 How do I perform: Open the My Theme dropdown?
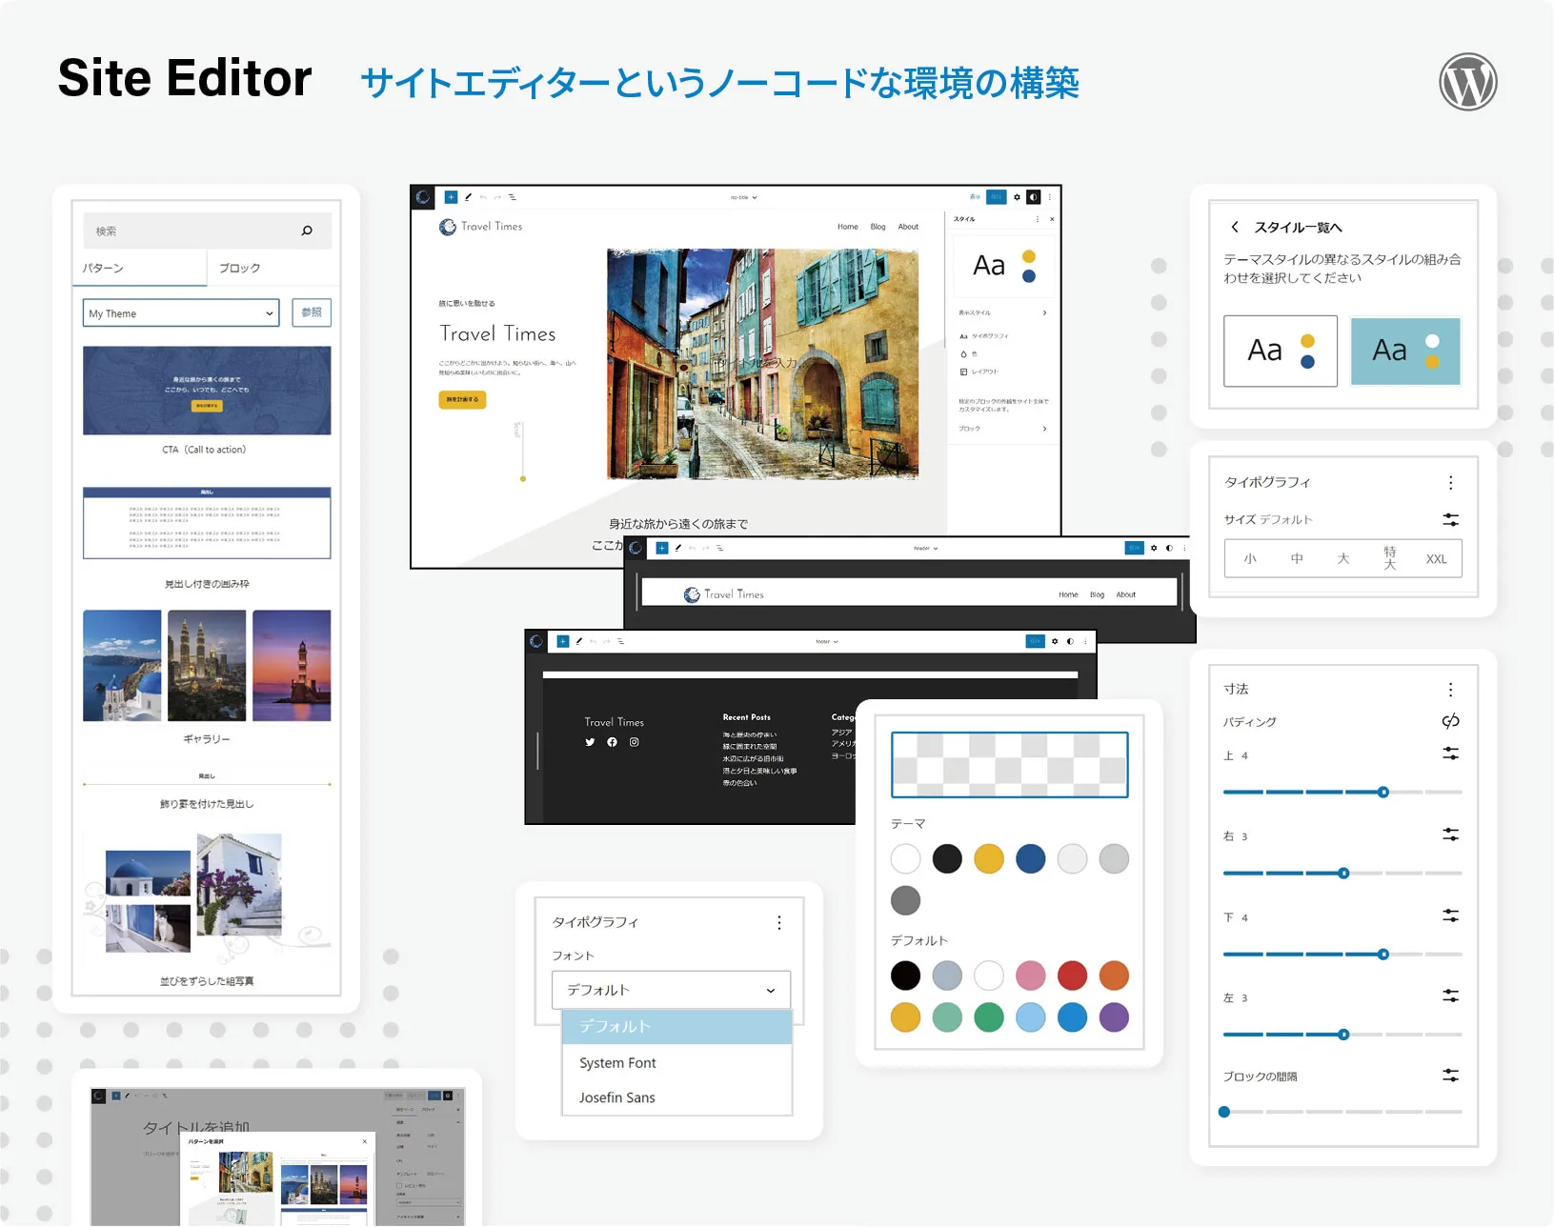click(x=179, y=312)
